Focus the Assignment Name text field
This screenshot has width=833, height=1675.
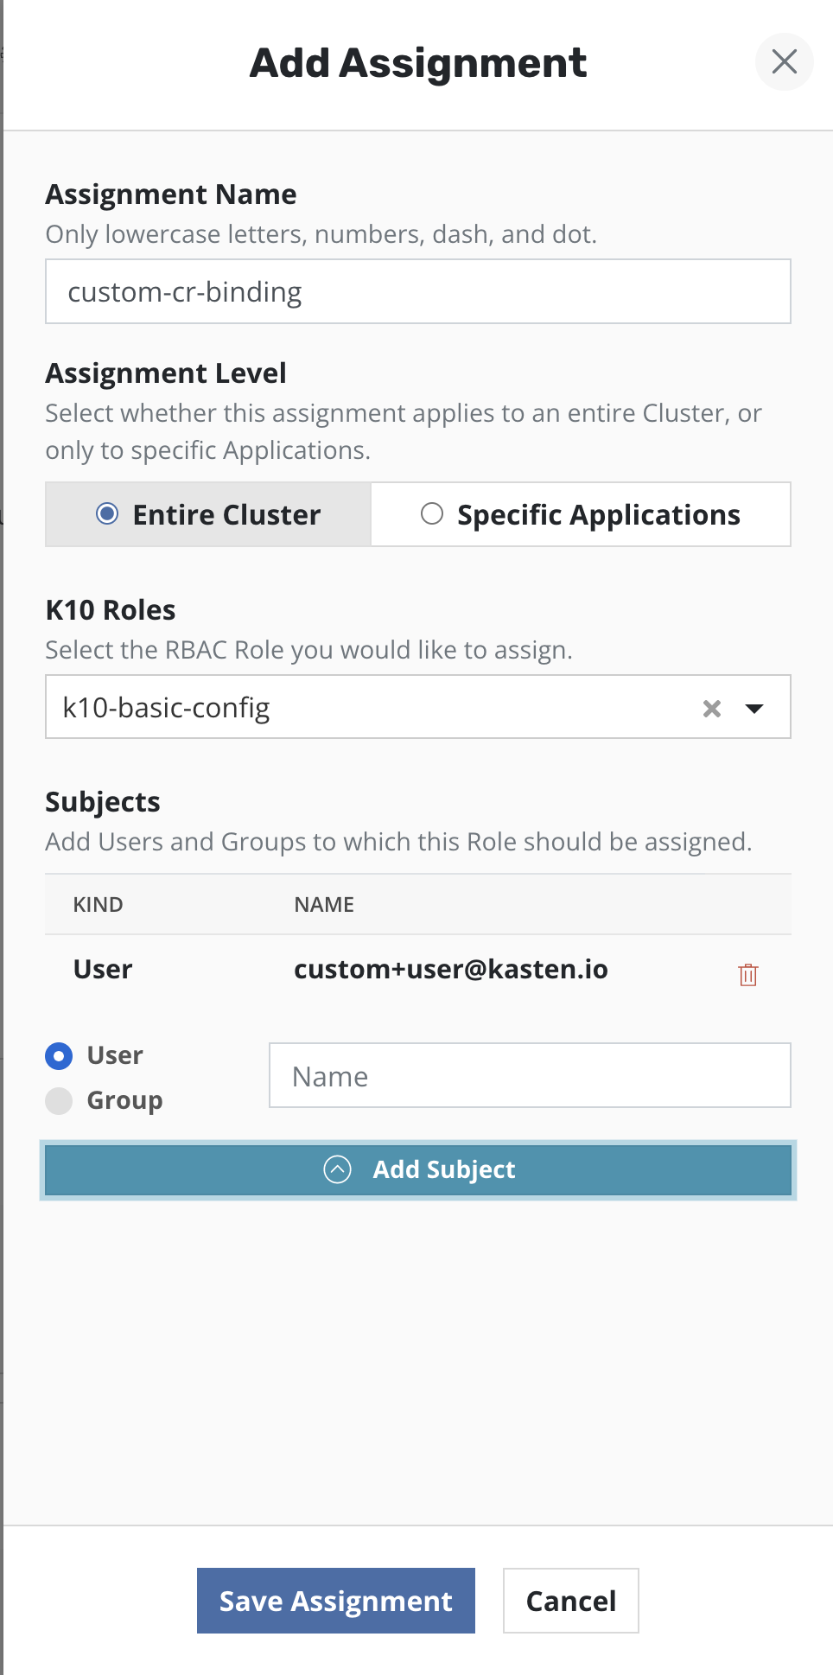[x=417, y=292]
